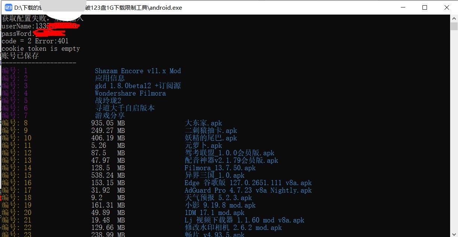Image resolution: width=458 pixels, height=237 pixels.
Task: Click size value '161.31 MB'
Action: point(108,205)
